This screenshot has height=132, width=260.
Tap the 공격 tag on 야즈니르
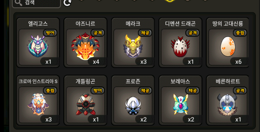(97, 33)
